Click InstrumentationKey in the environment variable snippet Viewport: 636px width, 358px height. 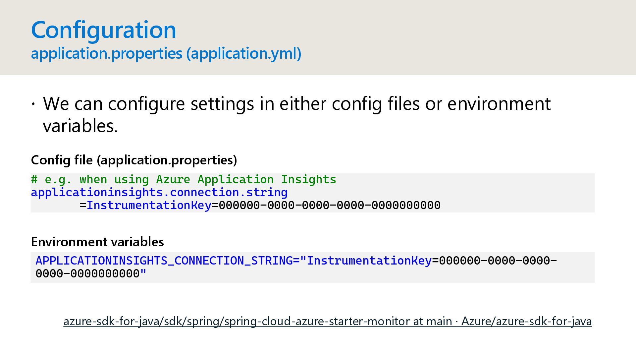point(369,261)
